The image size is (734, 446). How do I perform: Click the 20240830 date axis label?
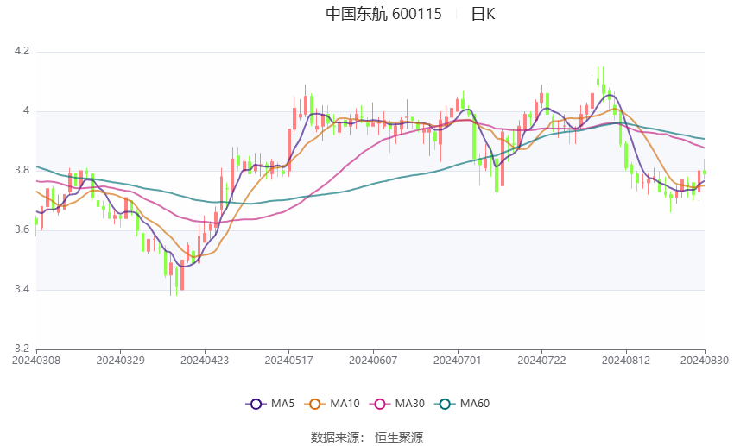[x=704, y=360]
